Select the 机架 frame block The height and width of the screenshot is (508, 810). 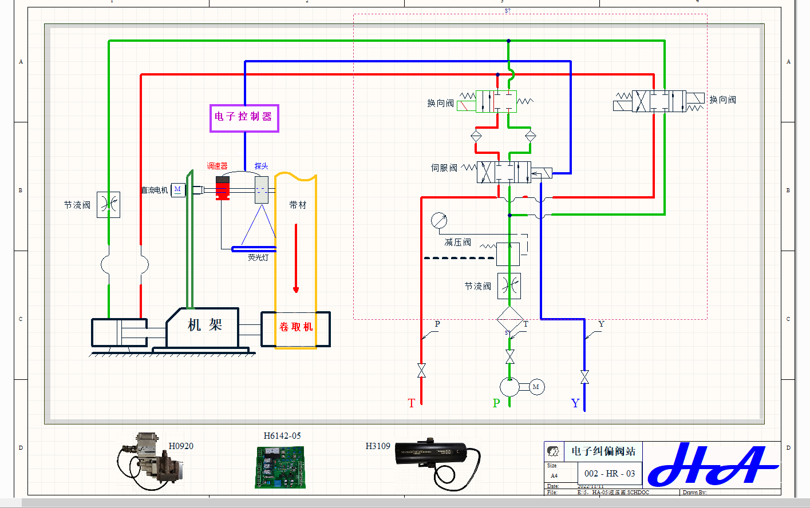(203, 327)
